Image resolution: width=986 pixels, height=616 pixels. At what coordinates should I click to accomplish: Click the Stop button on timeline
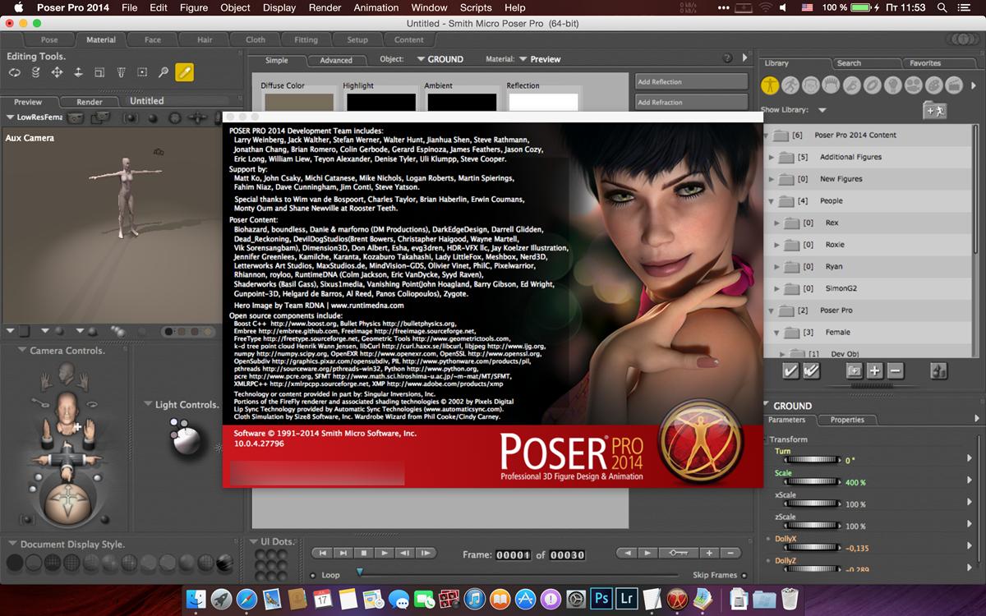click(x=365, y=554)
